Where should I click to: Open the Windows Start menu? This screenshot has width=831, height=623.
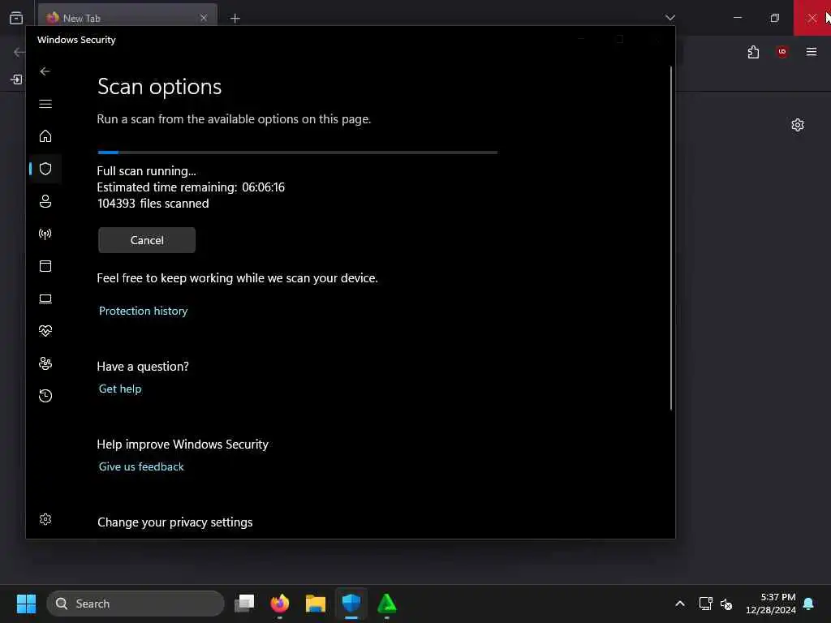tap(26, 604)
